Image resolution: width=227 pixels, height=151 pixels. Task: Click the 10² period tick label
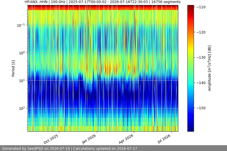pyautogui.click(x=22, y=108)
